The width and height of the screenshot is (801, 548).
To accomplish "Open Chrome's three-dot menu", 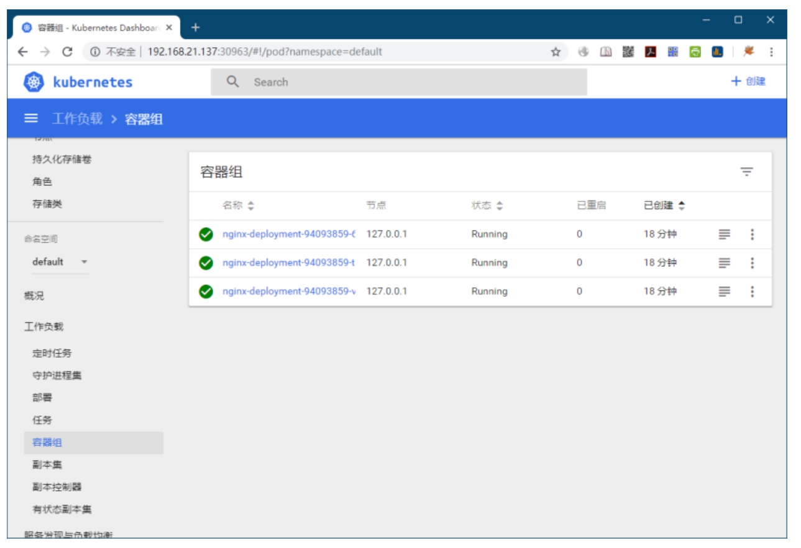I will click(x=771, y=52).
